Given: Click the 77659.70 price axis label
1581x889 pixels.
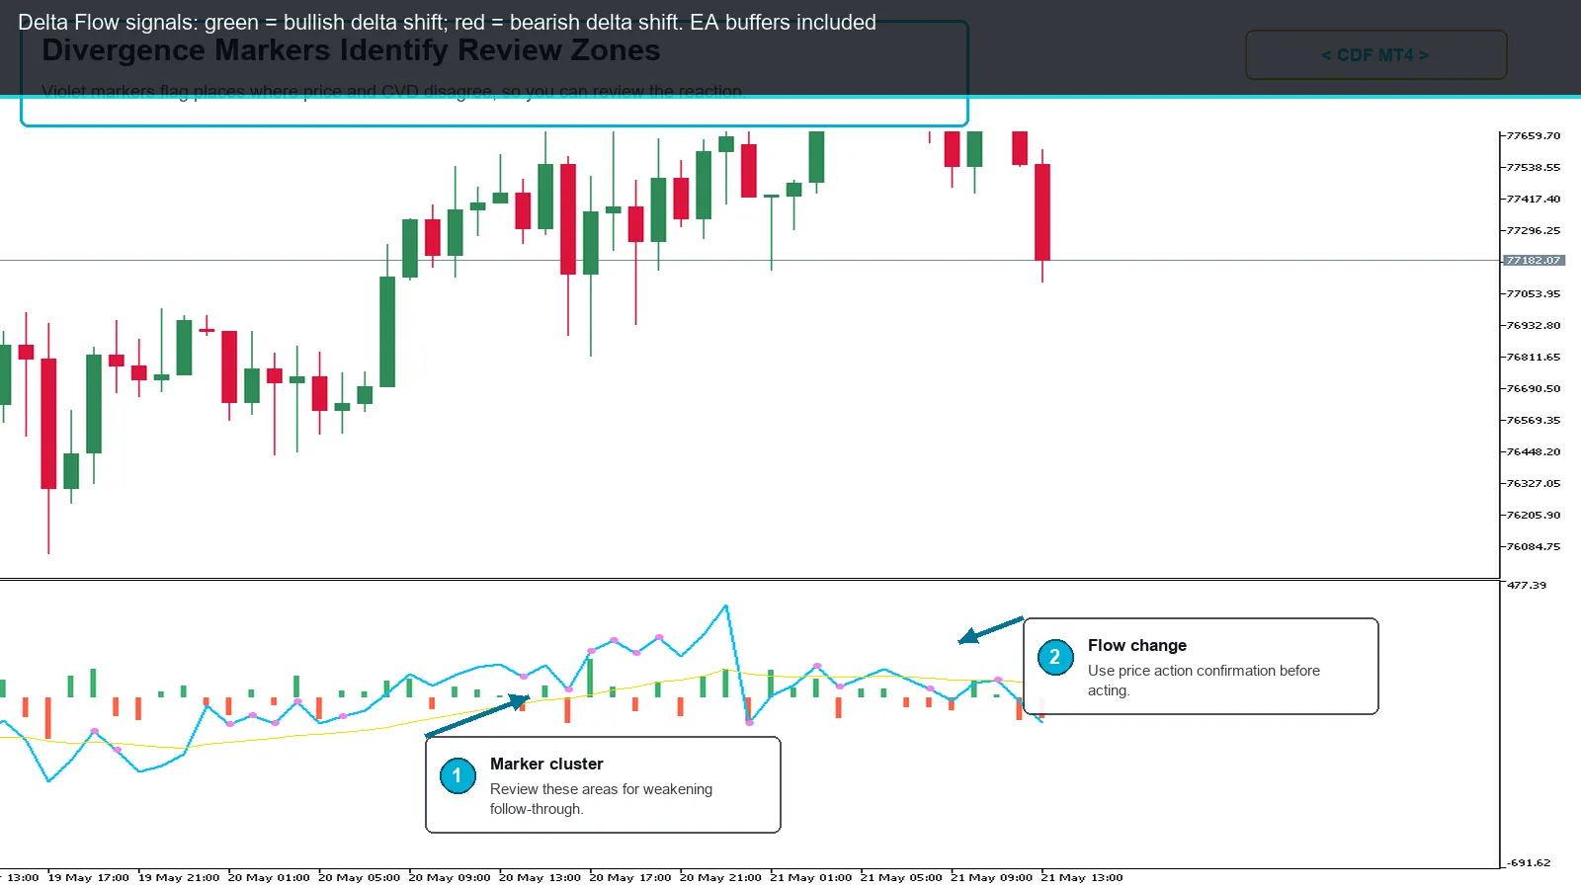Looking at the screenshot, I should 1534,135.
